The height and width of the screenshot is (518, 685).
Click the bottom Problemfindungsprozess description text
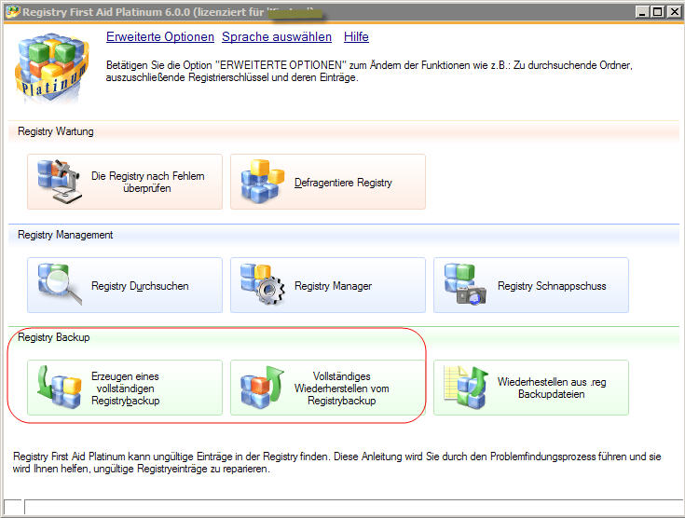(x=336, y=462)
